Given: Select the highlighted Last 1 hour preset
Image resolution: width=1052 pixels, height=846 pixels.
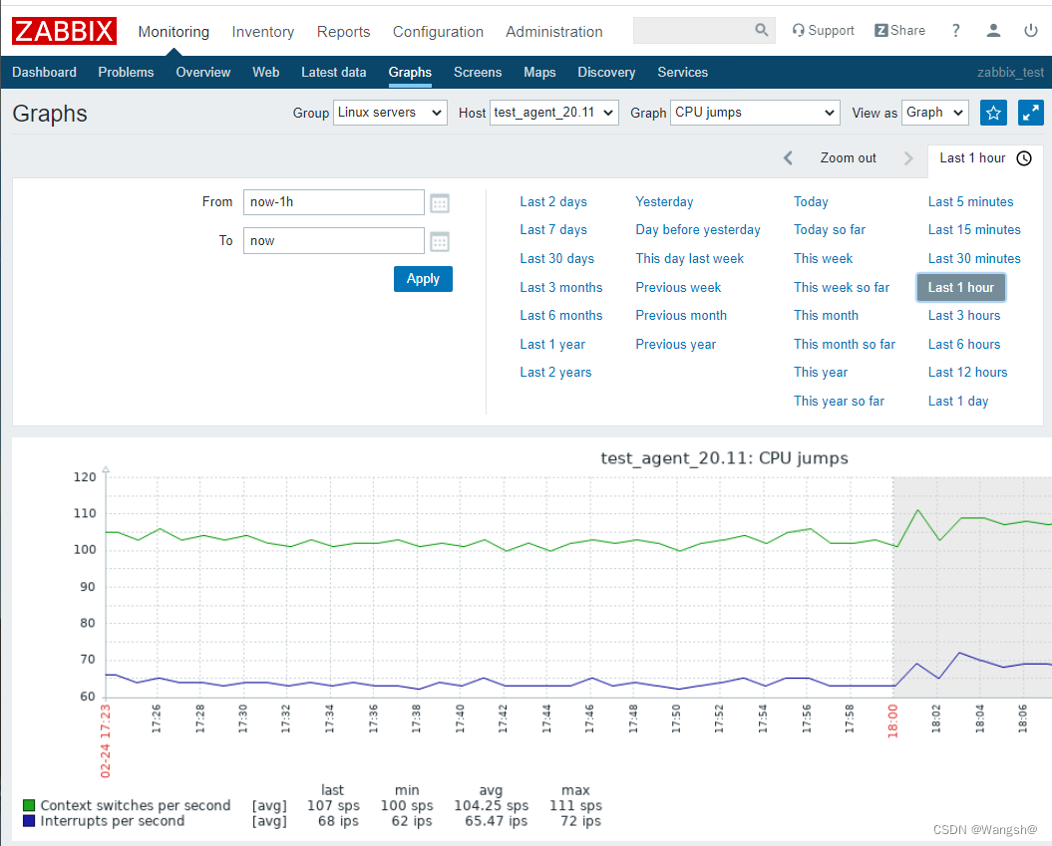Looking at the screenshot, I should [960, 288].
